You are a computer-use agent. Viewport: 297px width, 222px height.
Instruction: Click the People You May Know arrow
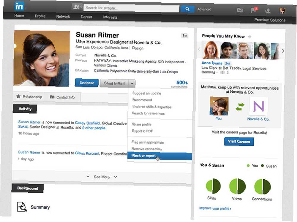pos(250,37)
